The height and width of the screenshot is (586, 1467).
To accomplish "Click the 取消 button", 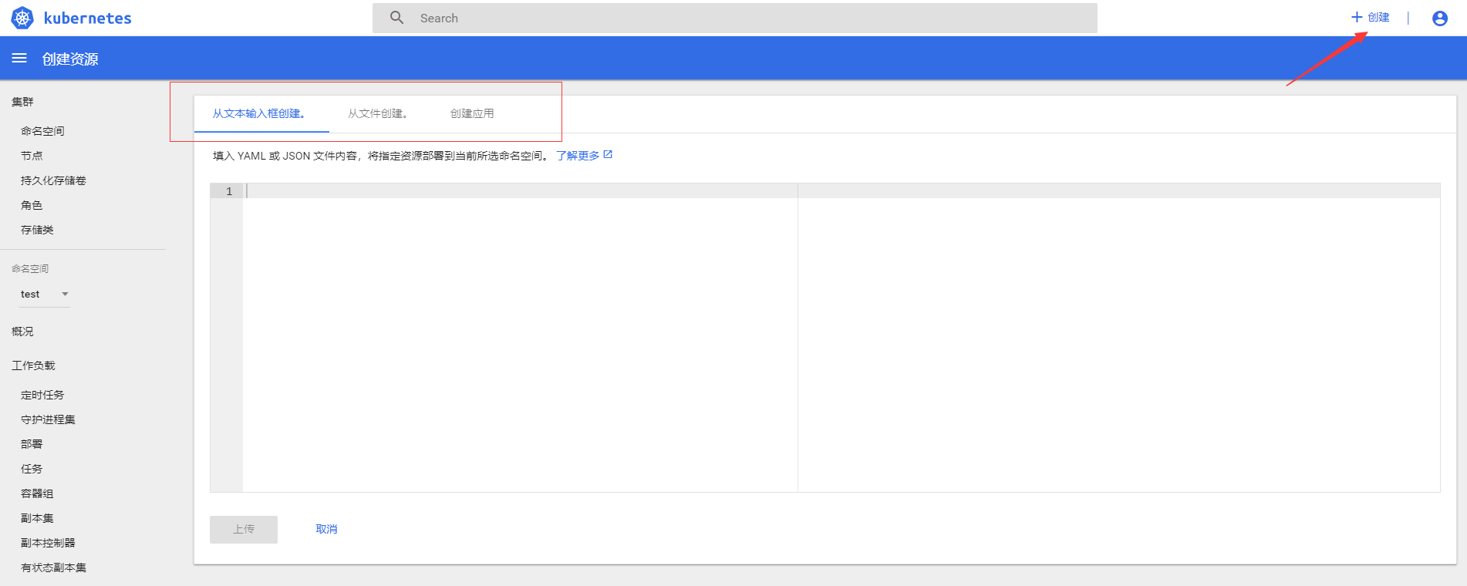I will [x=326, y=529].
